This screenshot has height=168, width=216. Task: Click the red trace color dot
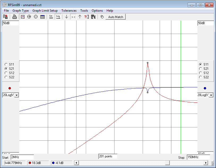pos(10,88)
